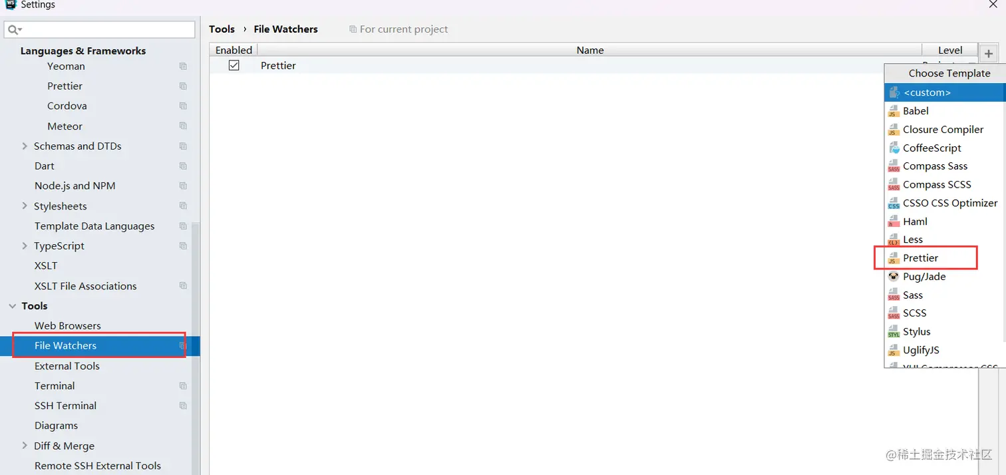Click the Tools breadcrumb

pyautogui.click(x=222, y=29)
